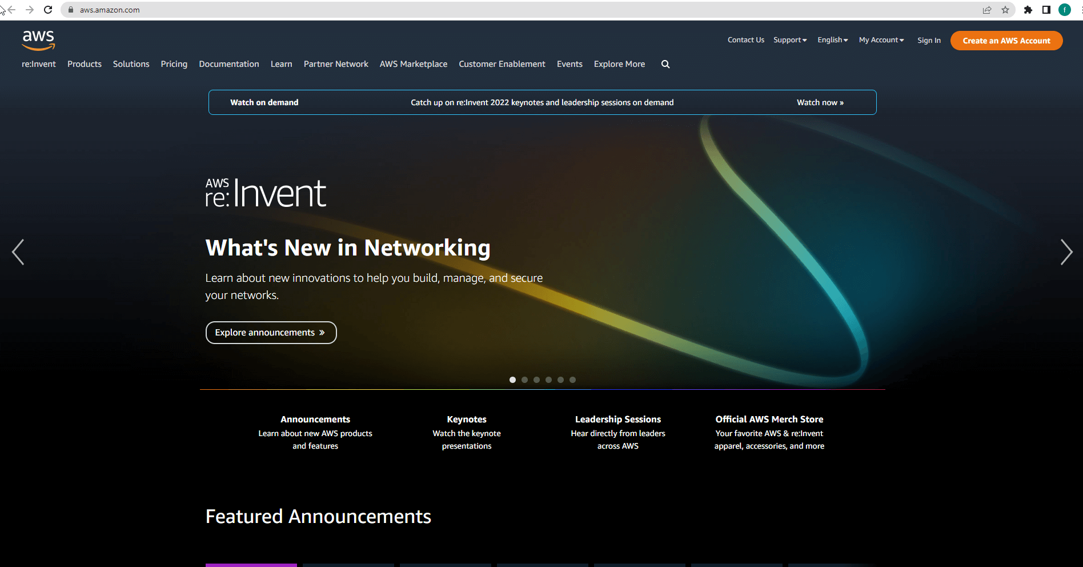Select the last carousel dot
Screen dimensions: 1083x567
(572, 380)
